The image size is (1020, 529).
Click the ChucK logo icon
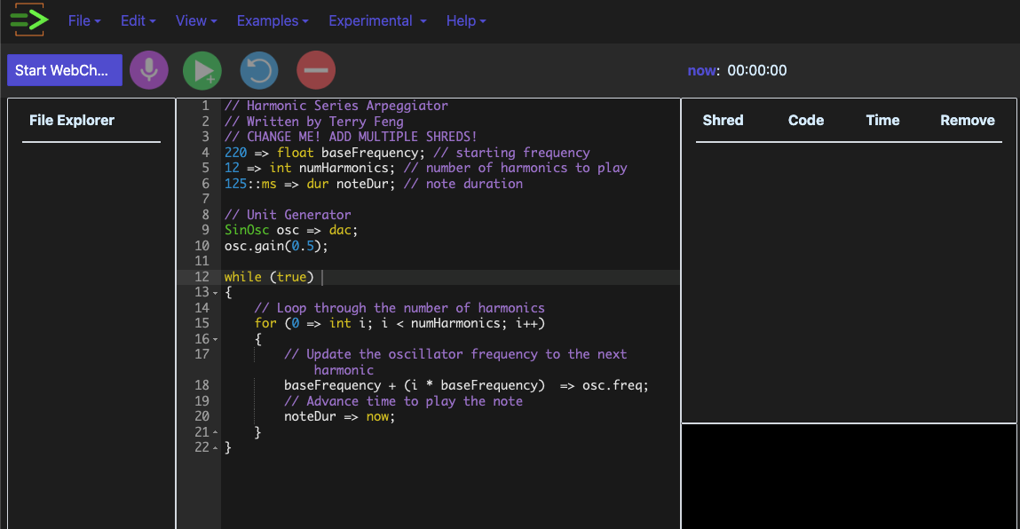(28, 20)
